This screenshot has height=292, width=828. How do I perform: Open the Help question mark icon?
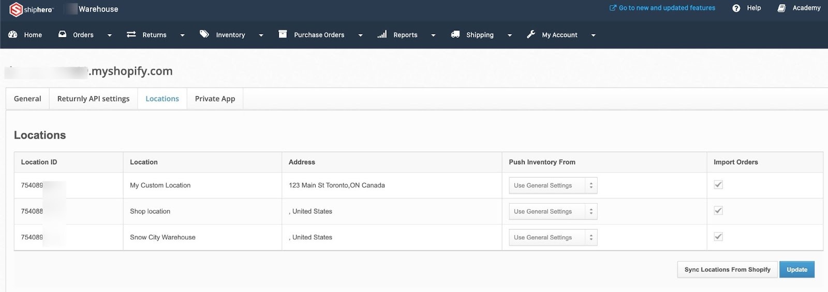(736, 8)
